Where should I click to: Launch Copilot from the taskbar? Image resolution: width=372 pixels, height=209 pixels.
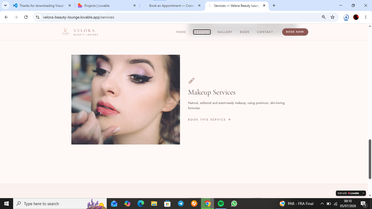(x=127, y=204)
